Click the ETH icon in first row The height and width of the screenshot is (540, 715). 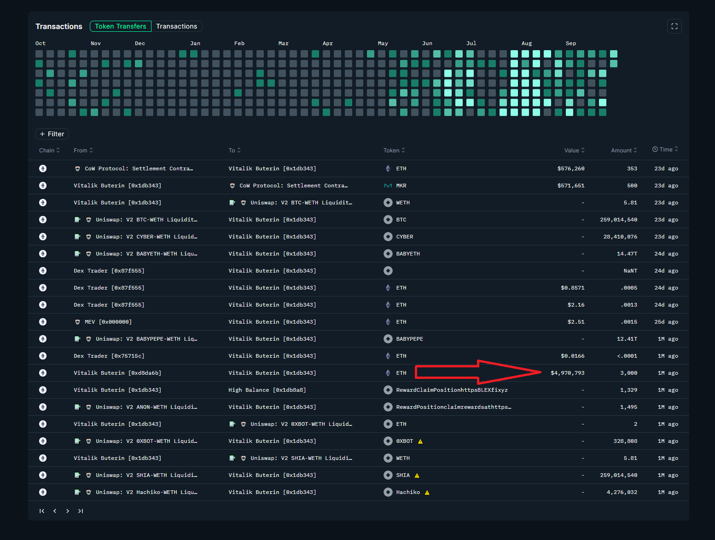pos(388,168)
